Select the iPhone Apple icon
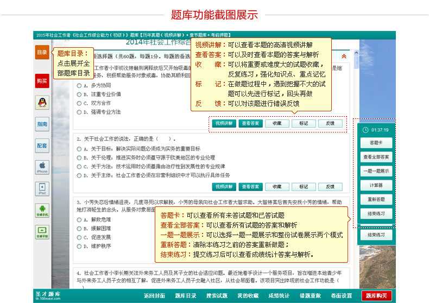 (42, 166)
